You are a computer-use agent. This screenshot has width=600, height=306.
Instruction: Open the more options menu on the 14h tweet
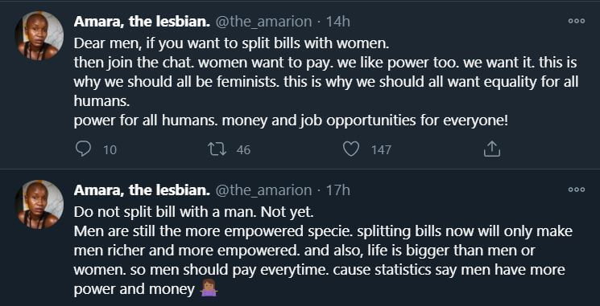pyautogui.click(x=577, y=21)
